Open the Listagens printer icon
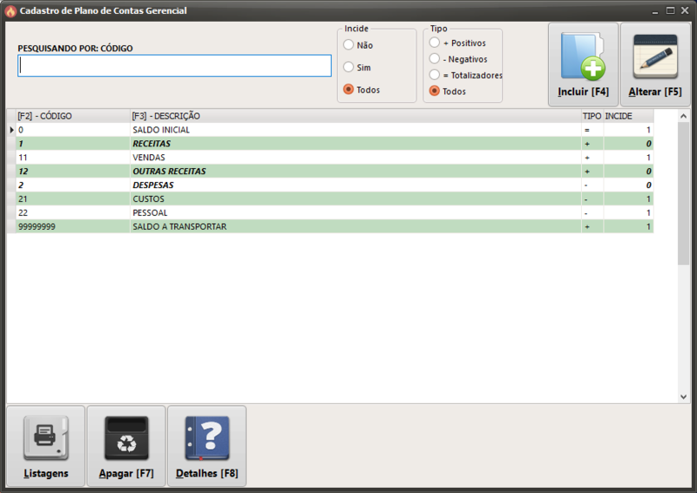The image size is (697, 493). point(46,438)
